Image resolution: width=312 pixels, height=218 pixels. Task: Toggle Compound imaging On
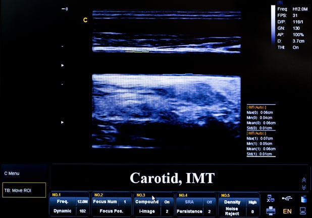point(167,202)
